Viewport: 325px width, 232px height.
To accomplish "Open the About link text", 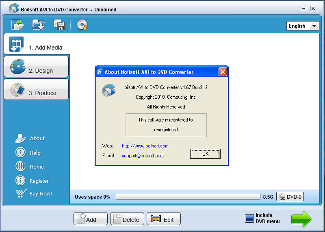I will click(x=37, y=138).
